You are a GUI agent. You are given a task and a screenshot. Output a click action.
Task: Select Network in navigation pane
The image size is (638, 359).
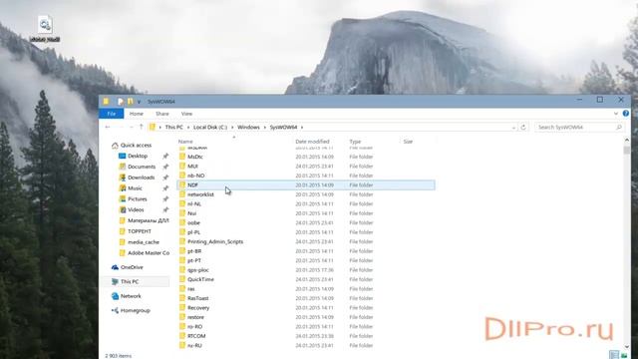point(131,296)
